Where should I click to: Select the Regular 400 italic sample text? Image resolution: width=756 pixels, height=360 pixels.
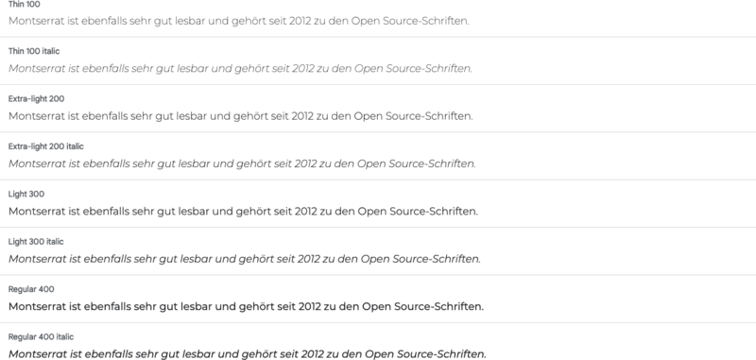click(x=248, y=354)
